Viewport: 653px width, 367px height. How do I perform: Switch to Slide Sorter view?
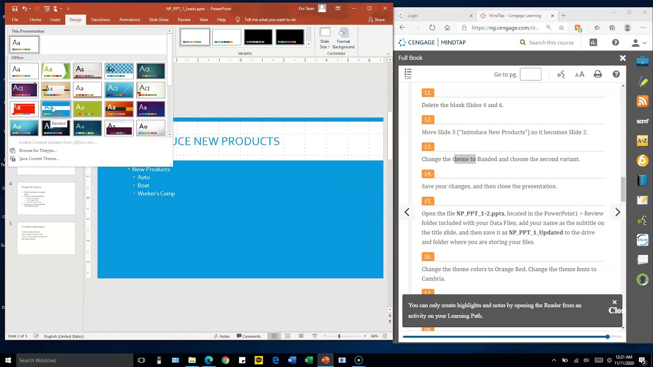pyautogui.click(x=288, y=336)
